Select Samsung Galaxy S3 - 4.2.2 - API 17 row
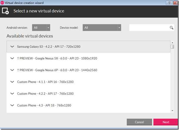This screenshot has width=179, height=130. 88,47
